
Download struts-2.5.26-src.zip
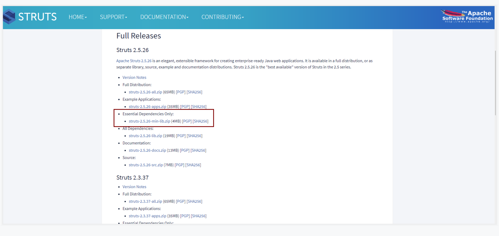(146, 165)
